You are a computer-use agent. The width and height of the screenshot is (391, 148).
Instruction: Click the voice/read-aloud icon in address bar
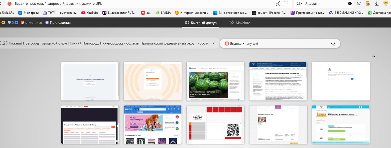pyautogui.click(x=278, y=4)
